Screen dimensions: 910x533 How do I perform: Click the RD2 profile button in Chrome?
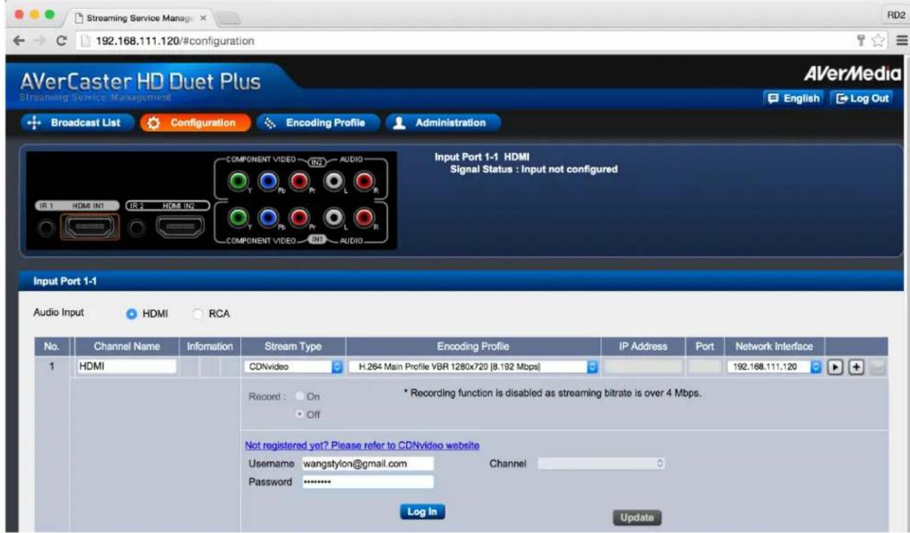896,15
